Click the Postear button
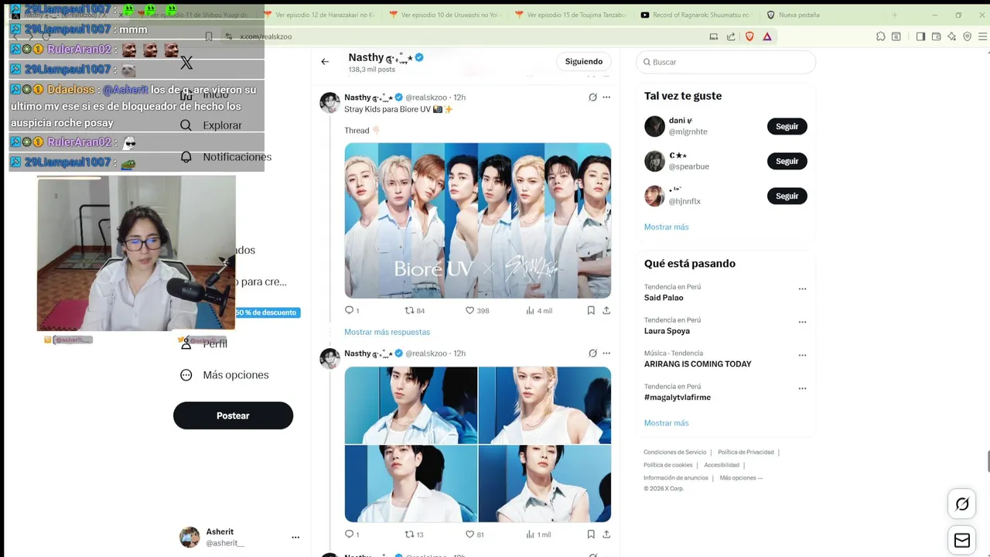This screenshot has height=557, width=990. (233, 415)
